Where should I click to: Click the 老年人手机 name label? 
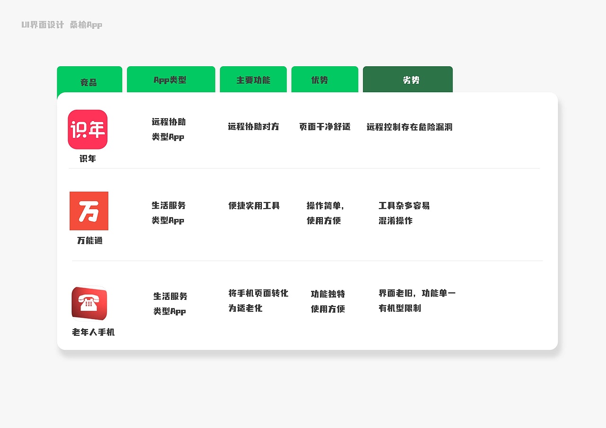93,332
